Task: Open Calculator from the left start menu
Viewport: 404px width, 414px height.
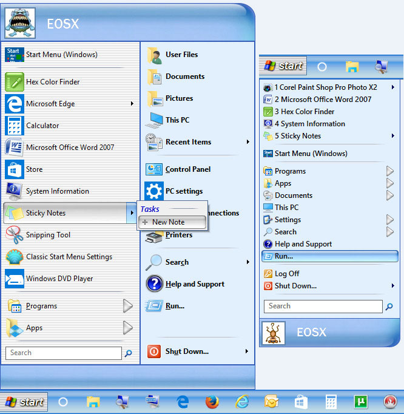Action: click(70, 126)
